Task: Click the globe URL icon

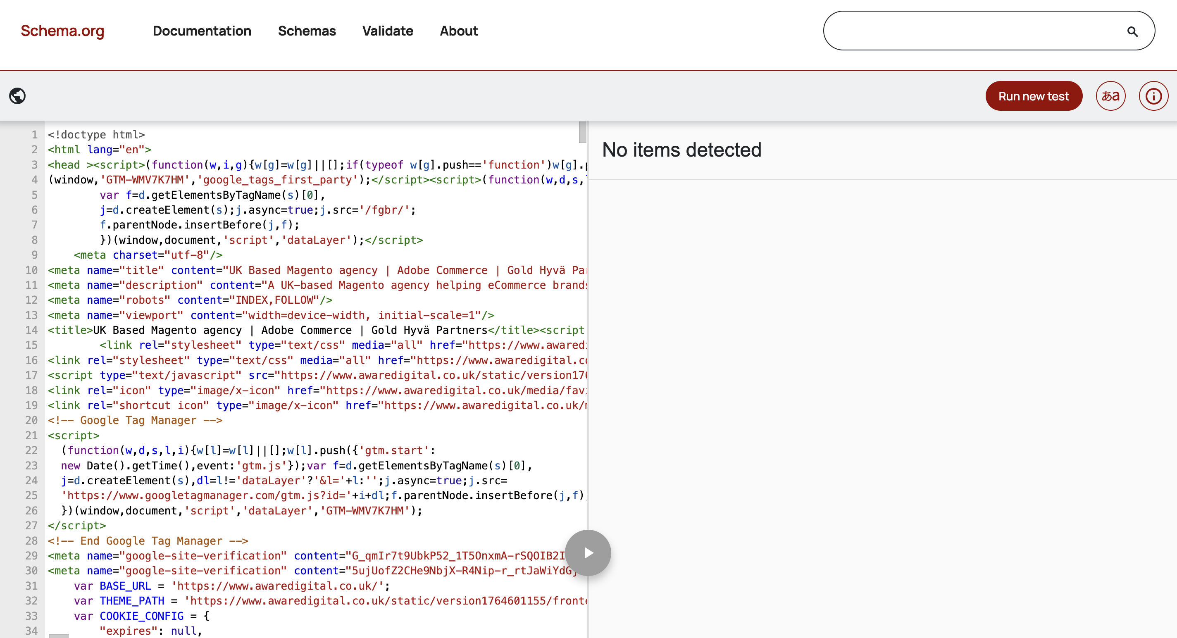Action: click(x=17, y=96)
